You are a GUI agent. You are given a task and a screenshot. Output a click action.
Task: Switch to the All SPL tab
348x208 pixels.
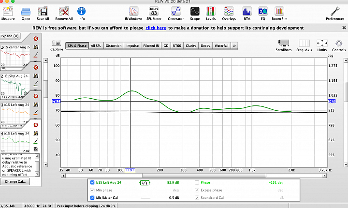tap(96, 45)
